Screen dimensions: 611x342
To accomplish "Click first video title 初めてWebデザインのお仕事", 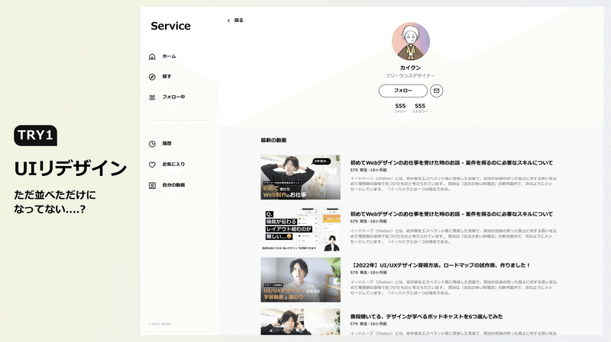I will 451,163.
